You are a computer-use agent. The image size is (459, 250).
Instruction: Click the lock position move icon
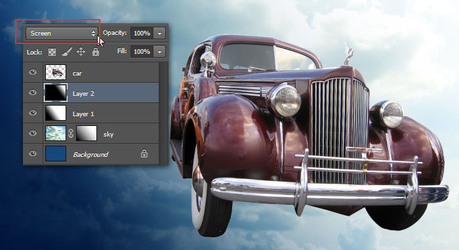(81, 52)
